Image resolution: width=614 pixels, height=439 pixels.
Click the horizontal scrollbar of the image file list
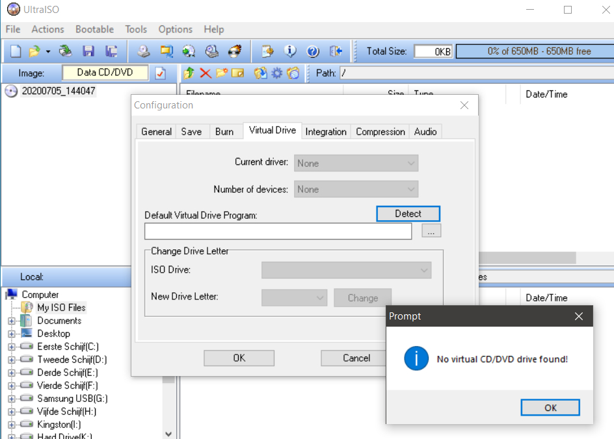(527, 258)
